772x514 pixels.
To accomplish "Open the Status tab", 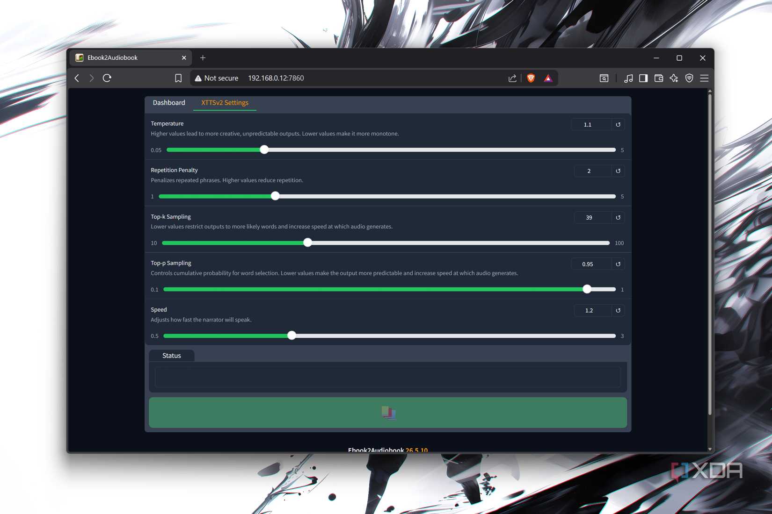I will (x=172, y=356).
